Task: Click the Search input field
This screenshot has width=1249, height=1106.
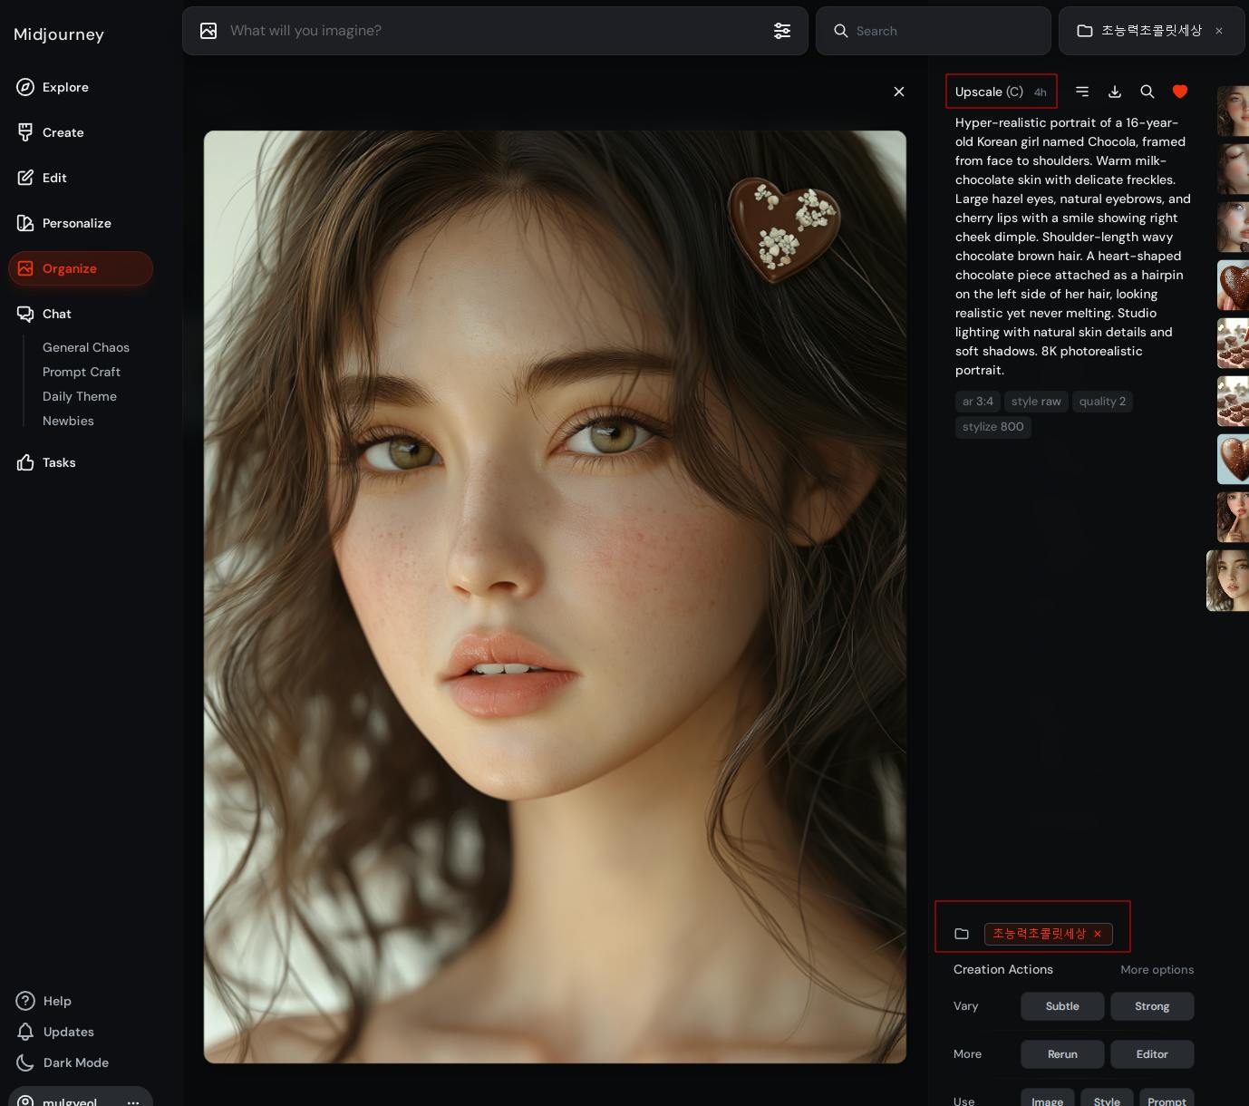Action: coord(934,31)
